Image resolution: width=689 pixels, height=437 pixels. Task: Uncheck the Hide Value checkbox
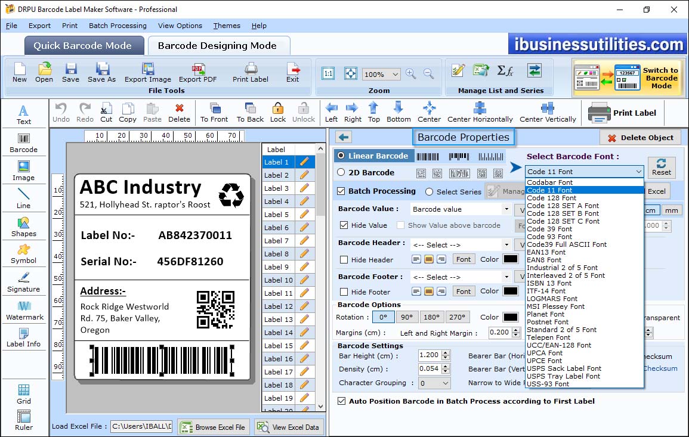pyautogui.click(x=344, y=225)
